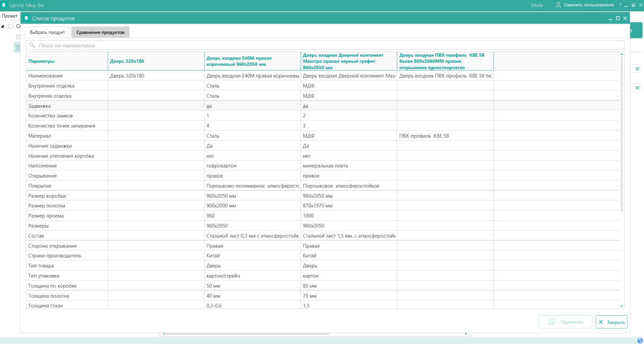
Task: Switch to the Выбрать продукт tab
Action: pyautogui.click(x=47, y=32)
